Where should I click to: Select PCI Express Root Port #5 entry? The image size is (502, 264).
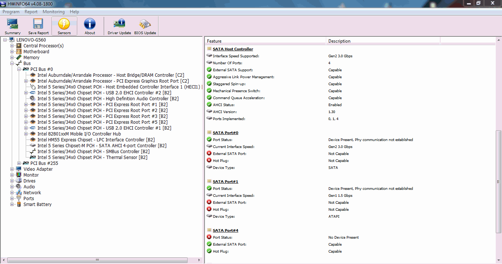point(103,122)
